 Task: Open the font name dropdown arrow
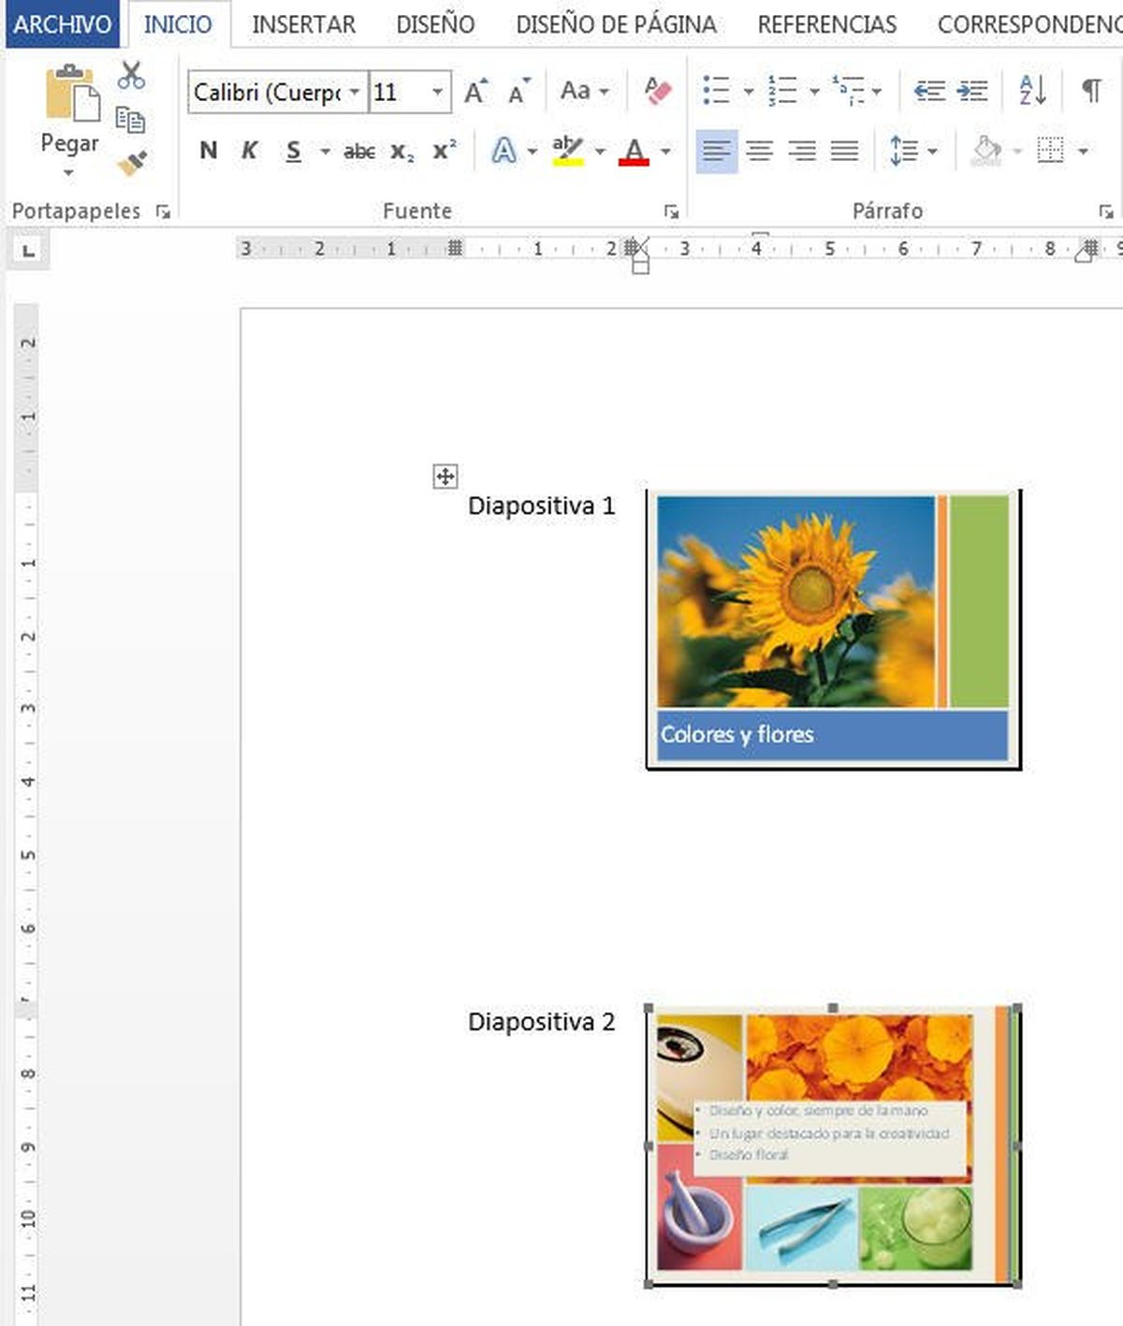[355, 92]
